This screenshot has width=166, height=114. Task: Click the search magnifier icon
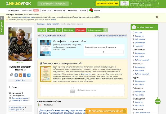coord(71,4)
